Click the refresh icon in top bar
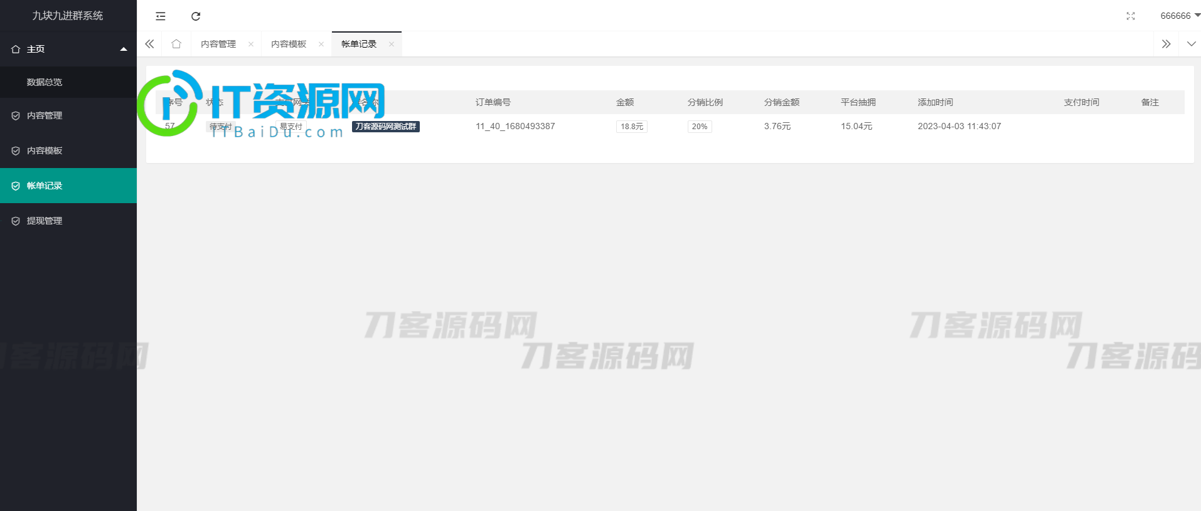This screenshot has height=511, width=1201. tap(196, 16)
